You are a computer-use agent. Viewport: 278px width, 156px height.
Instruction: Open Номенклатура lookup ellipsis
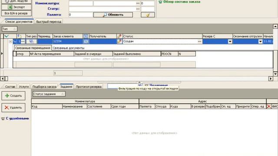[138, 3]
